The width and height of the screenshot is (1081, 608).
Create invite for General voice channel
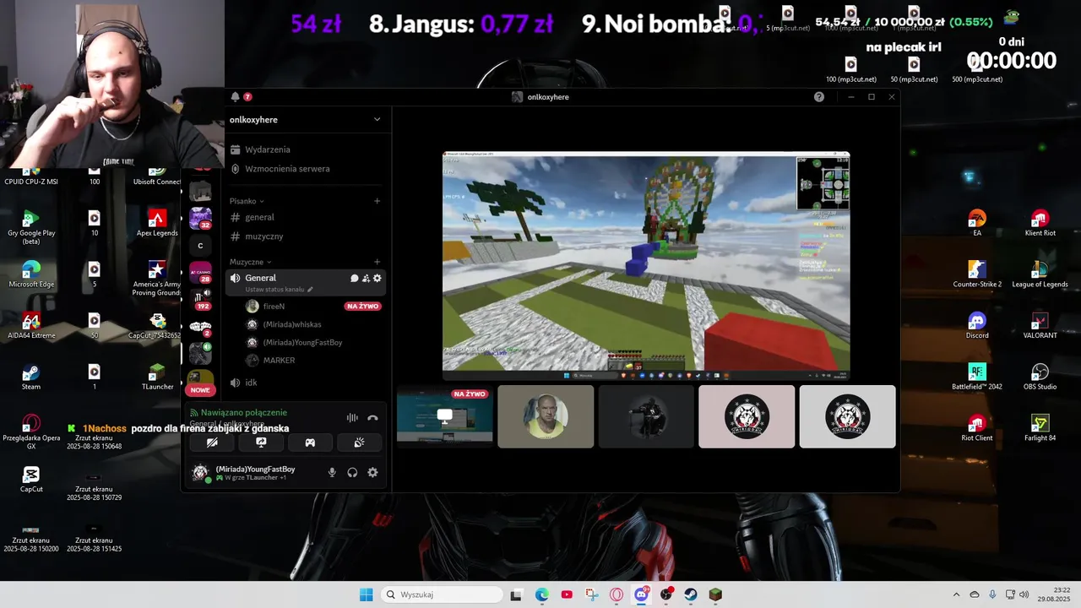point(366,278)
